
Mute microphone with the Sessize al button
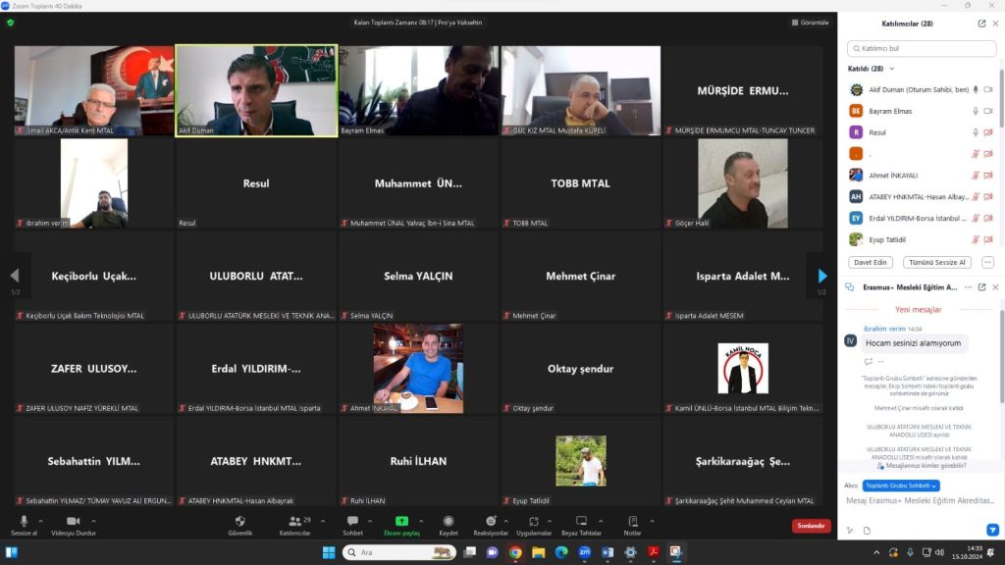tap(24, 526)
